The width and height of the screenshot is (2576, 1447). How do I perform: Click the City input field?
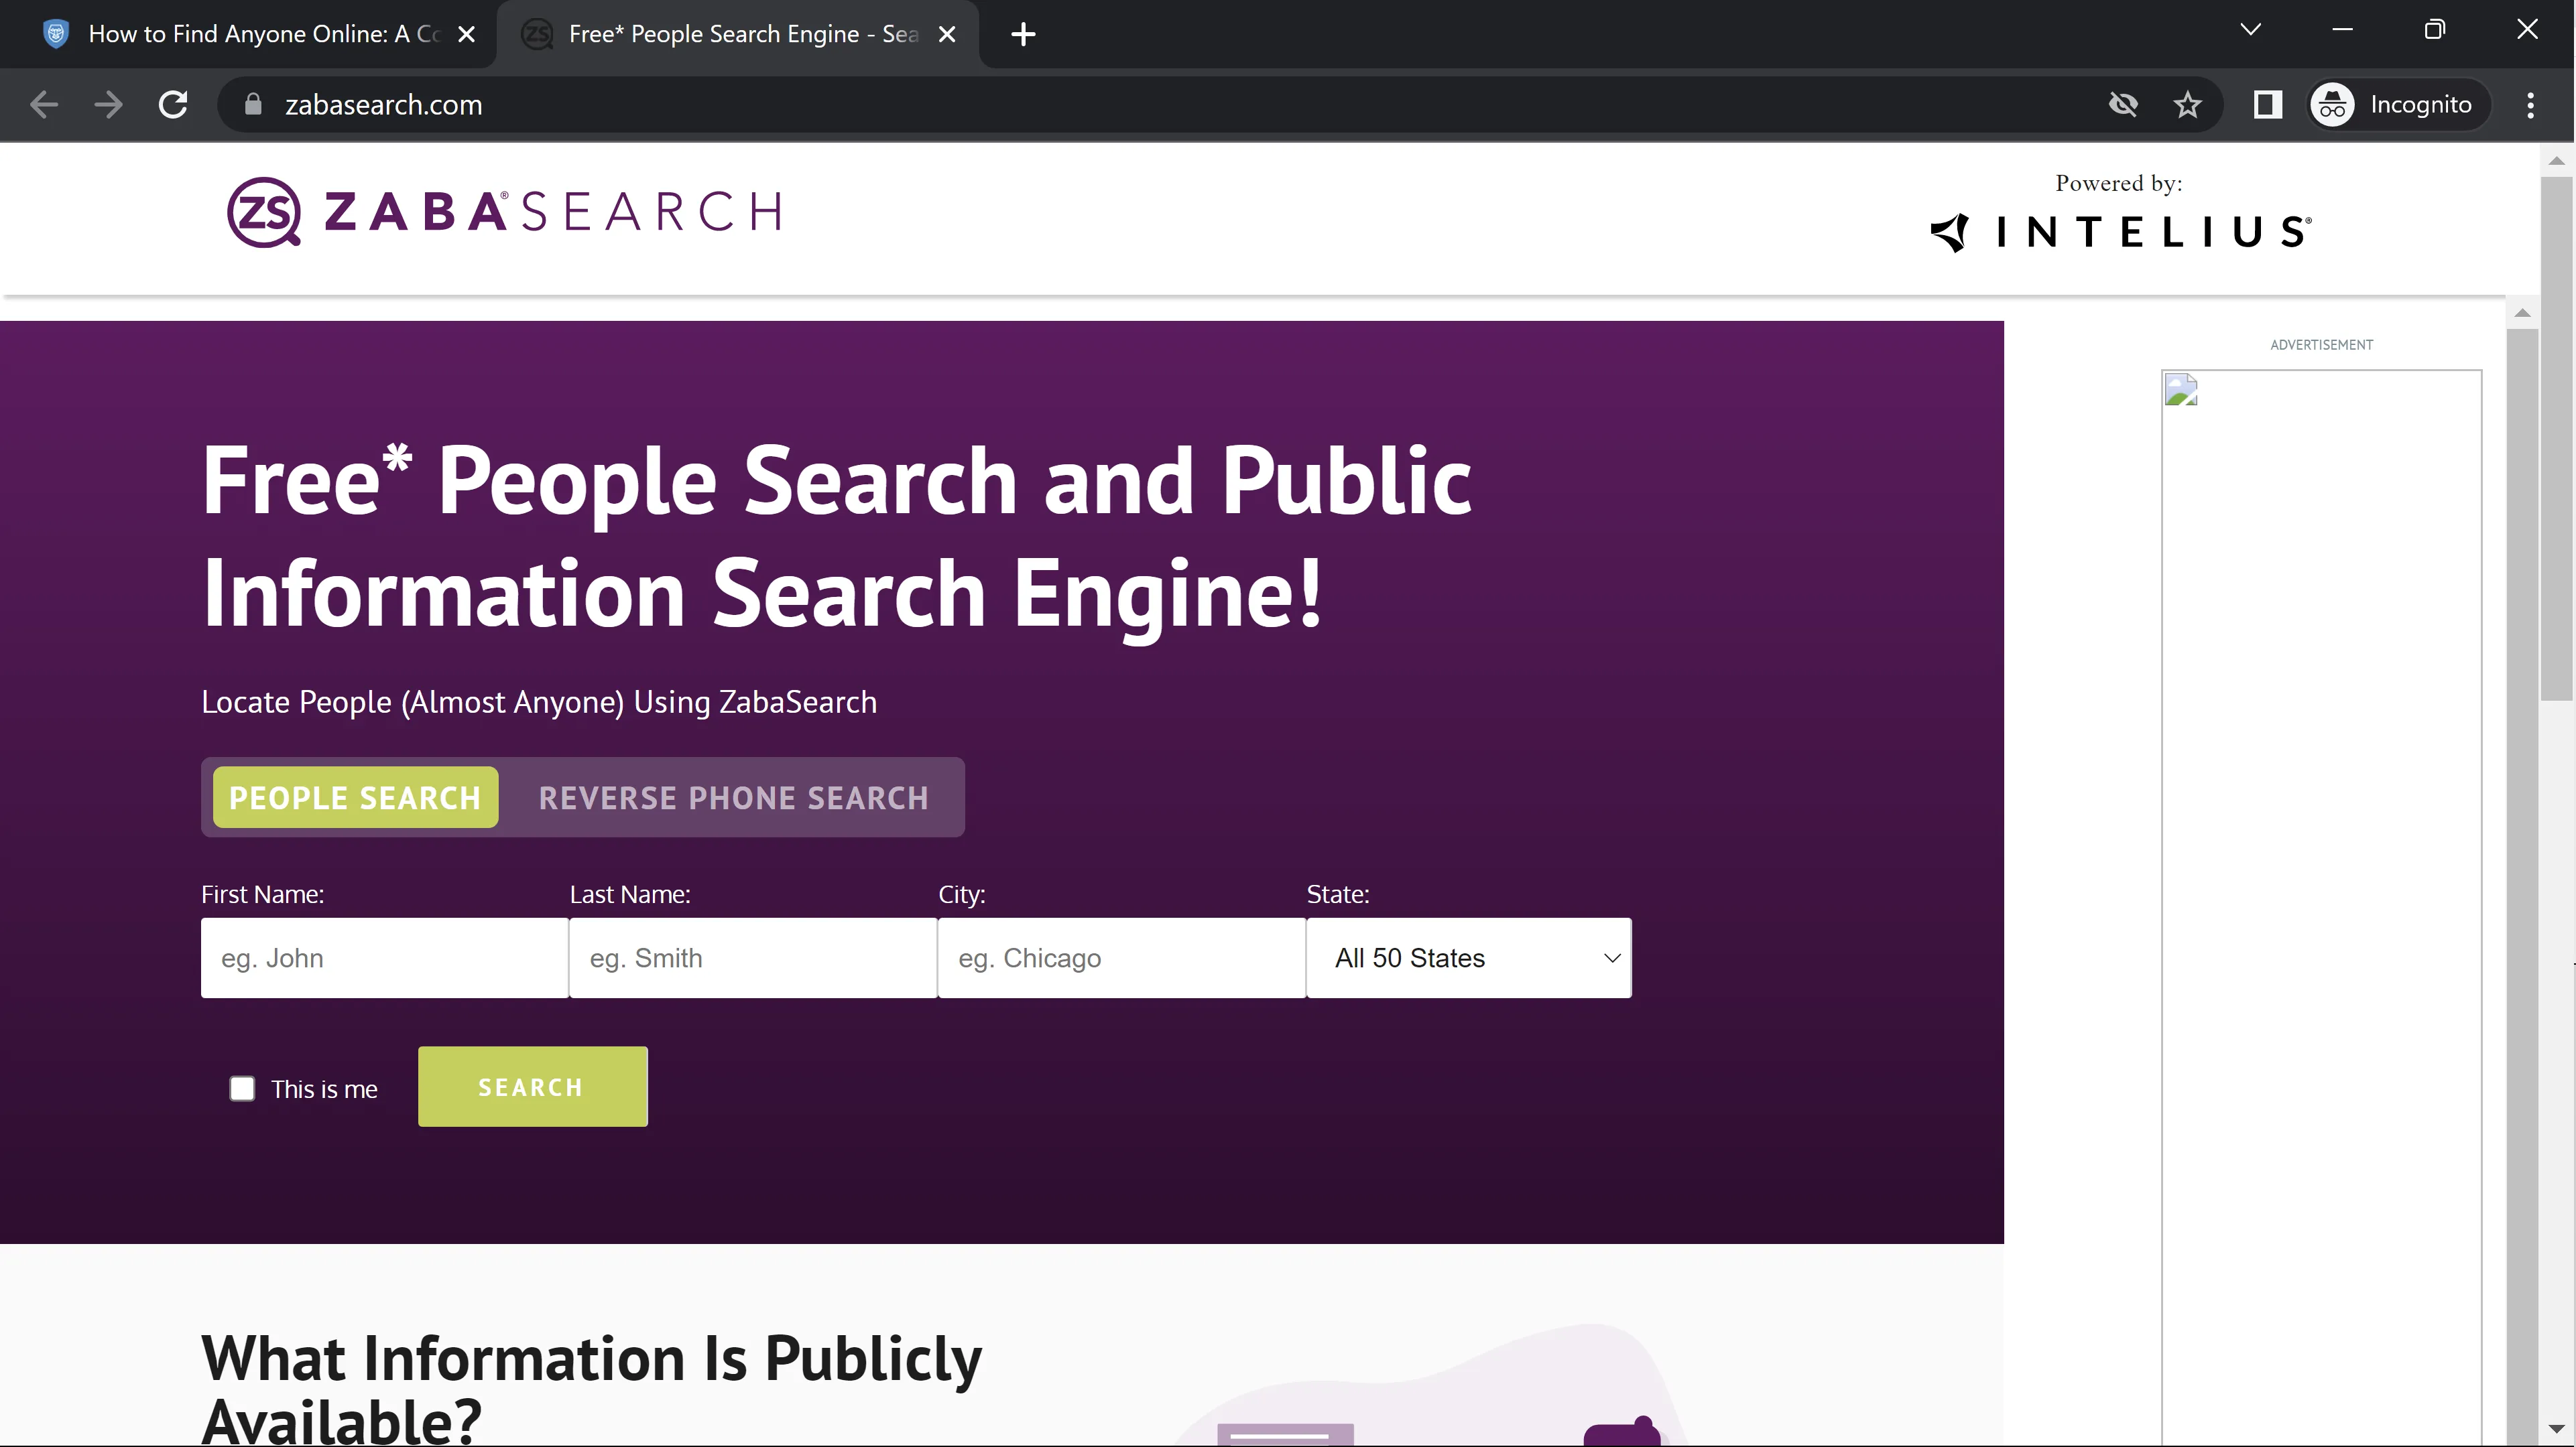1120,957
